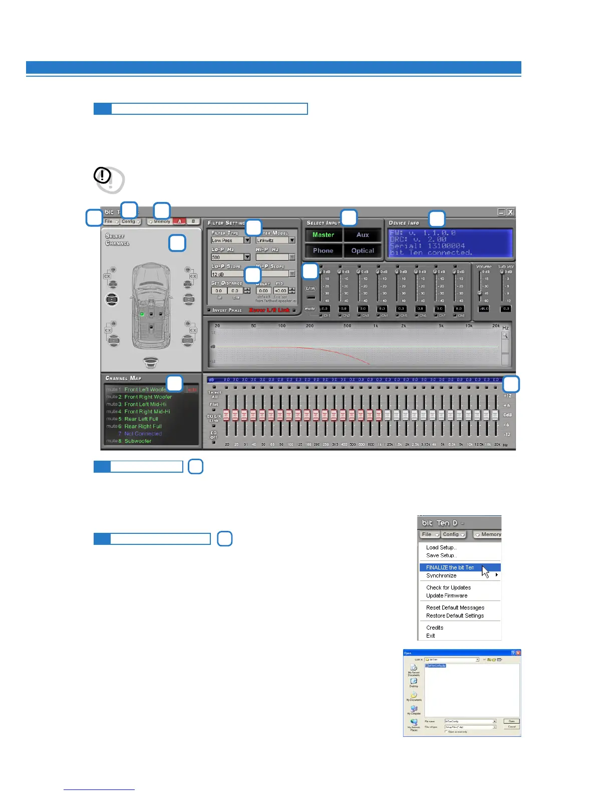Go to Desktop in the Open dialog
This screenshot has width=613, height=794.
pos(414,683)
